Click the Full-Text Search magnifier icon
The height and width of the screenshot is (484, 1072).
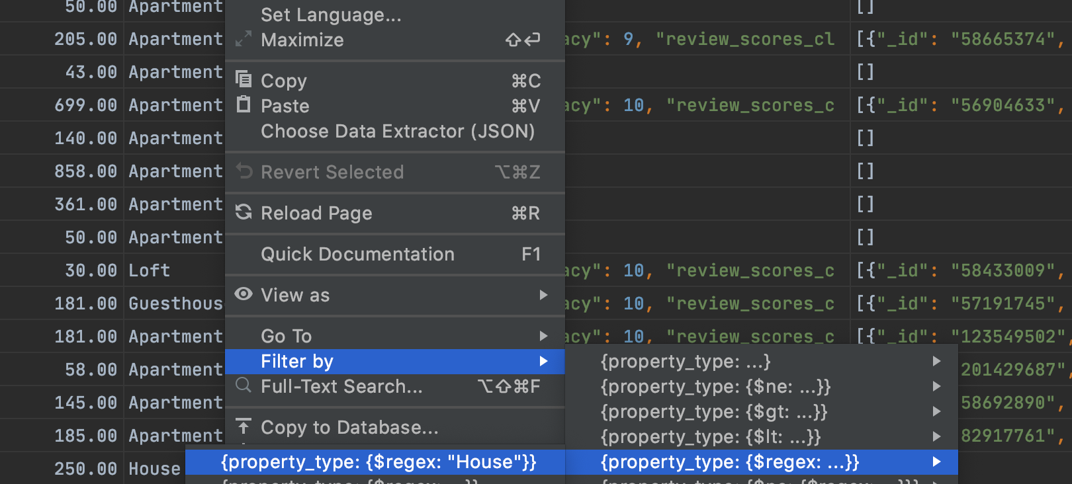[244, 385]
